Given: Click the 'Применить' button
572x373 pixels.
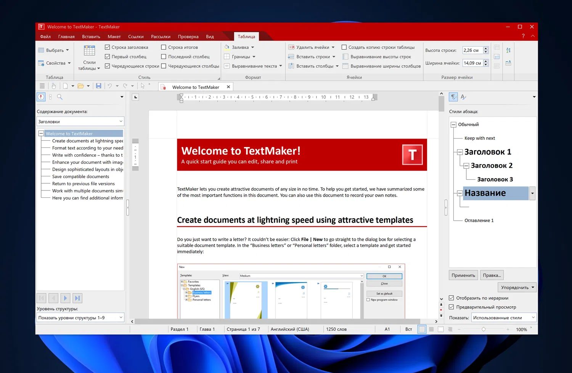Looking at the screenshot, I should pyautogui.click(x=463, y=275).
